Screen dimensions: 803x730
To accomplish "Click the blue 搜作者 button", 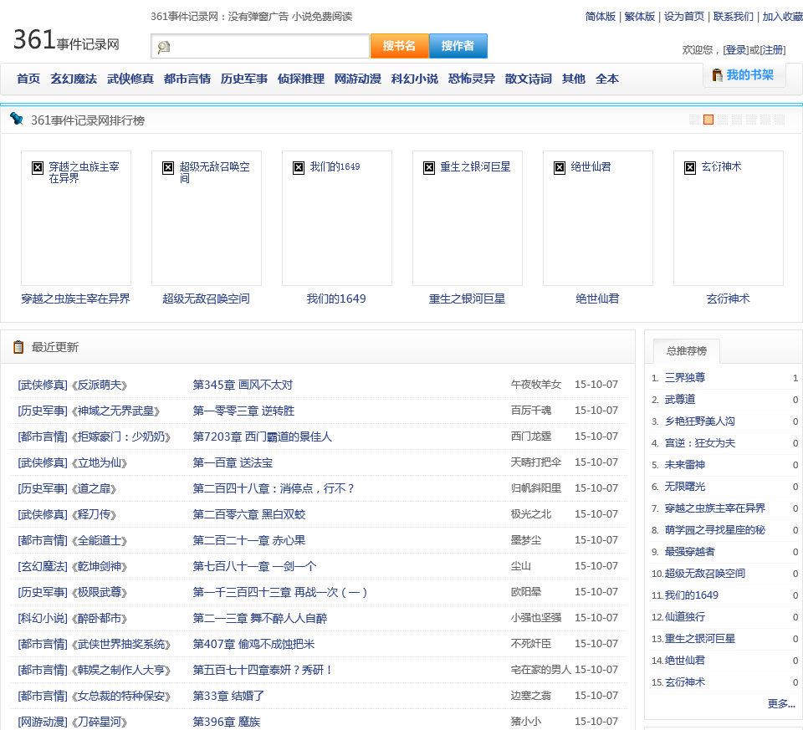I will [458, 46].
